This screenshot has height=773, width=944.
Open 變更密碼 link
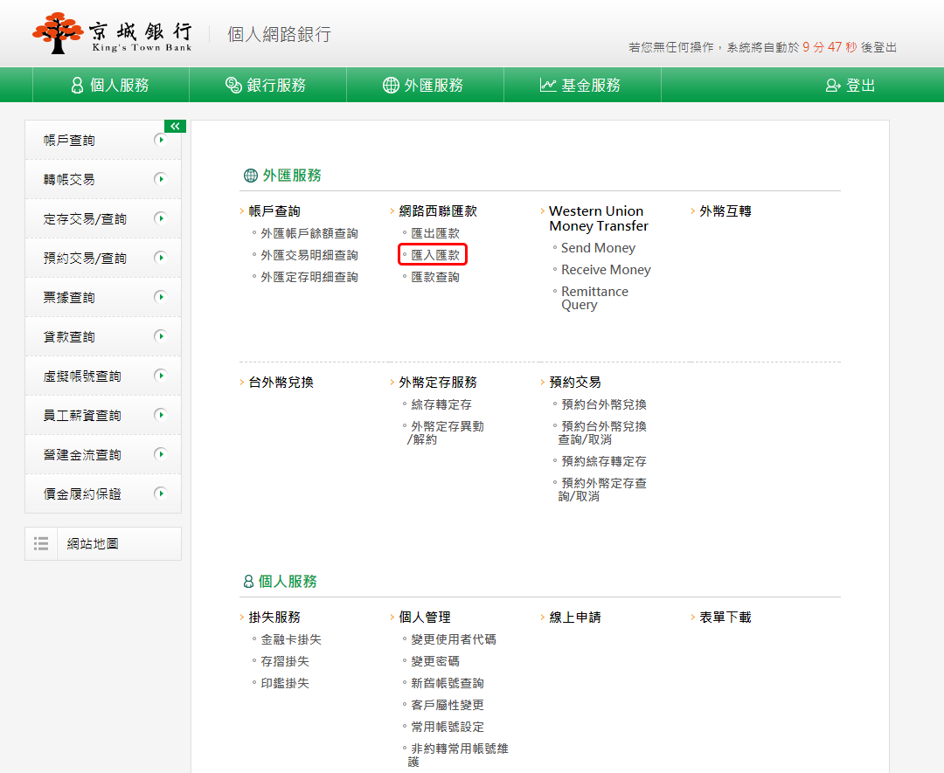tap(435, 661)
